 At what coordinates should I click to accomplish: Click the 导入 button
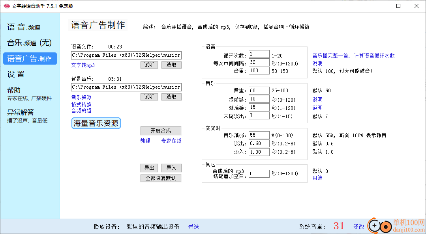(x=171, y=168)
